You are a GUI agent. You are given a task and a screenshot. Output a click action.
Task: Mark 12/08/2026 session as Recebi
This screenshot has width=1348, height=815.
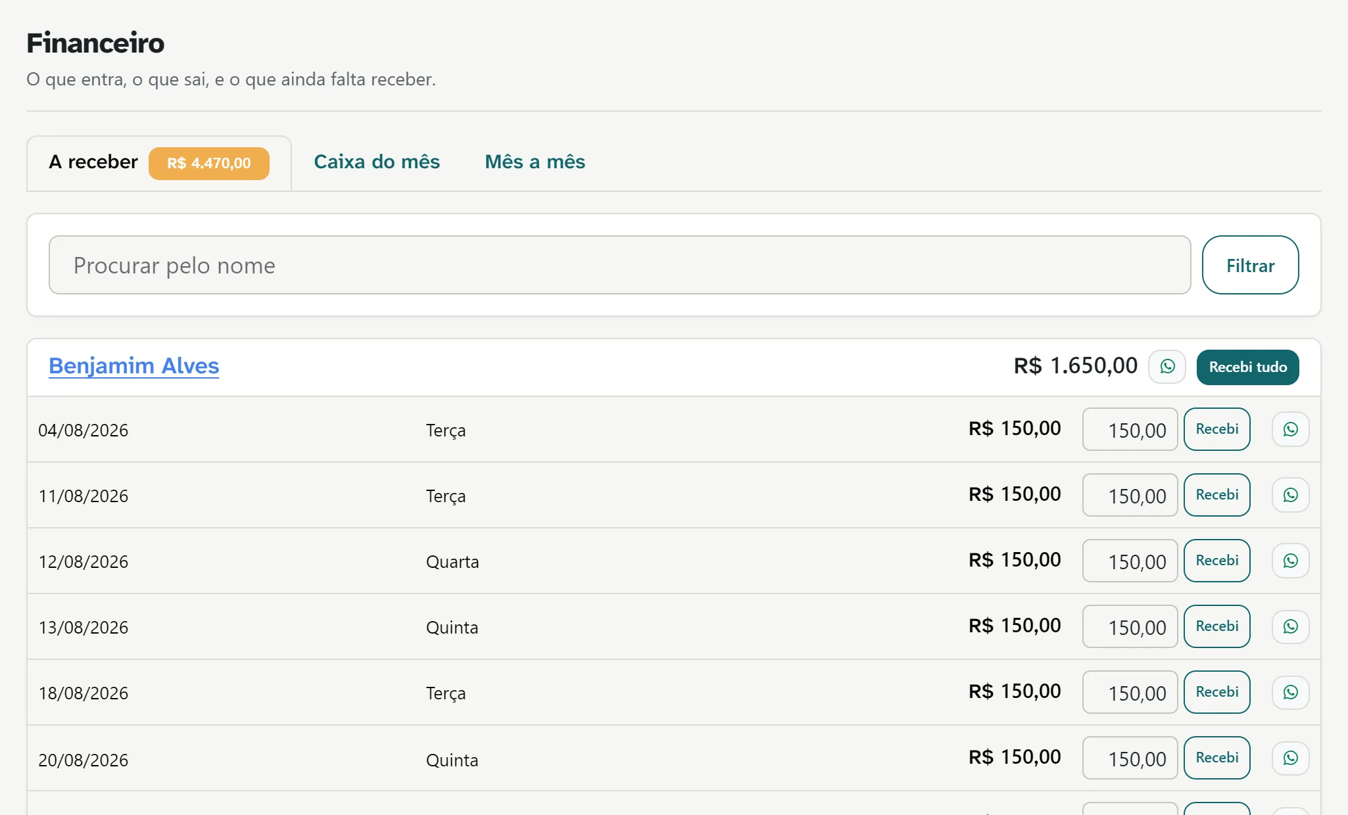[x=1216, y=561]
